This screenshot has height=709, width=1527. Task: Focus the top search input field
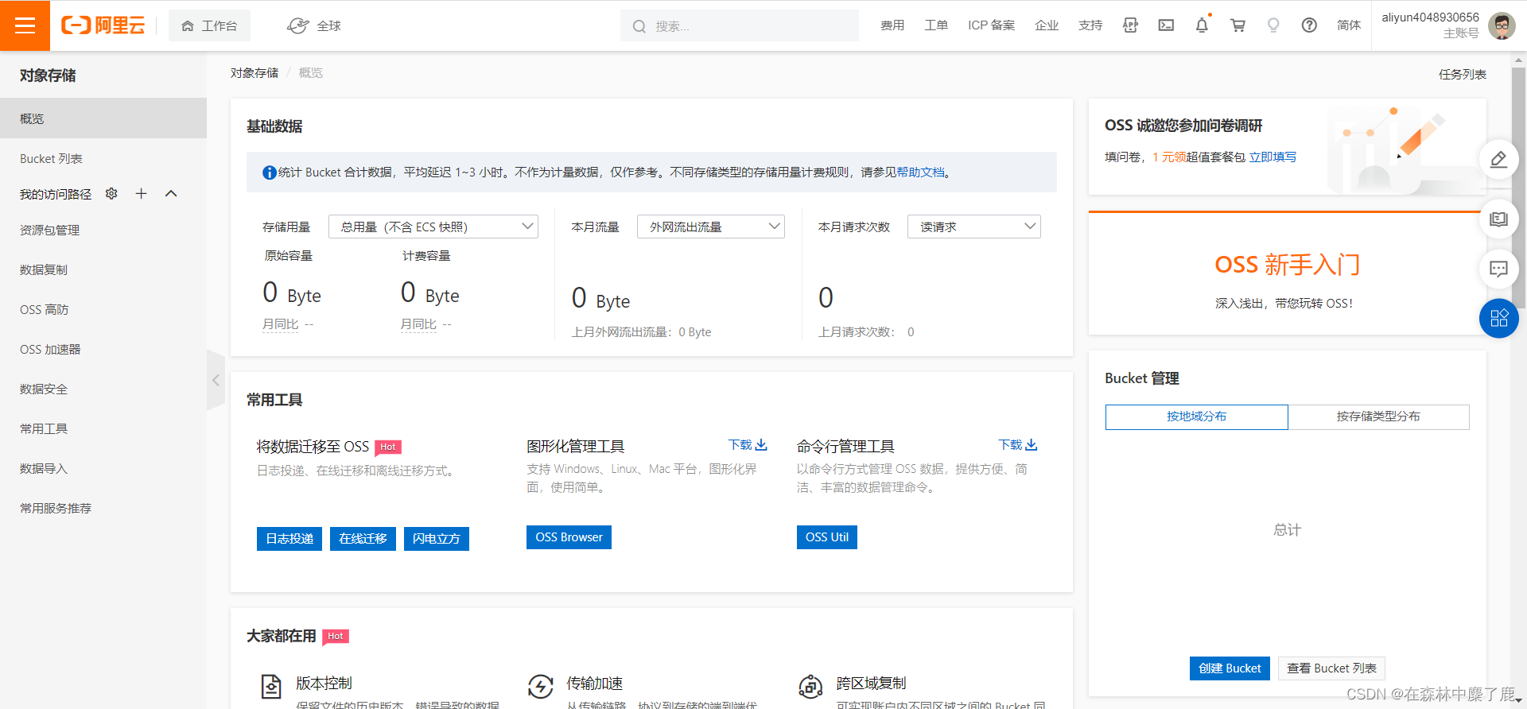tap(740, 25)
